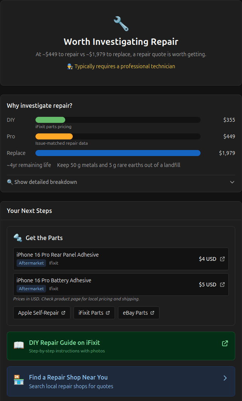Click the magnifying glass breakdown icon
This screenshot has height=401, width=242.
[x=10, y=182]
